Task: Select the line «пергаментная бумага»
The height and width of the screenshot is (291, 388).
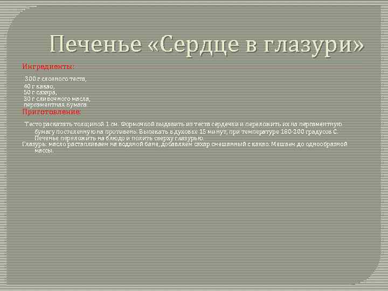Action: tap(55, 105)
